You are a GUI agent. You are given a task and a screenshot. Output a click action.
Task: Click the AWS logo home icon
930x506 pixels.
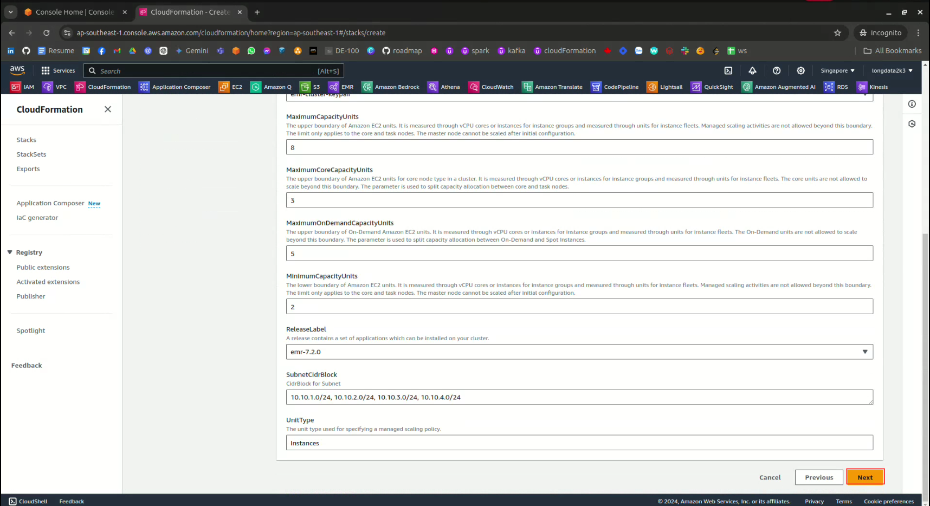pyautogui.click(x=17, y=70)
